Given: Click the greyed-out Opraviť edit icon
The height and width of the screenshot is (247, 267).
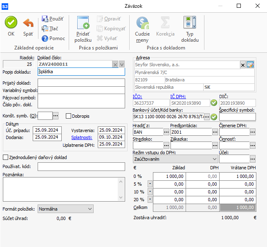Looking at the screenshot, I should pyautogui.click(x=100, y=19).
